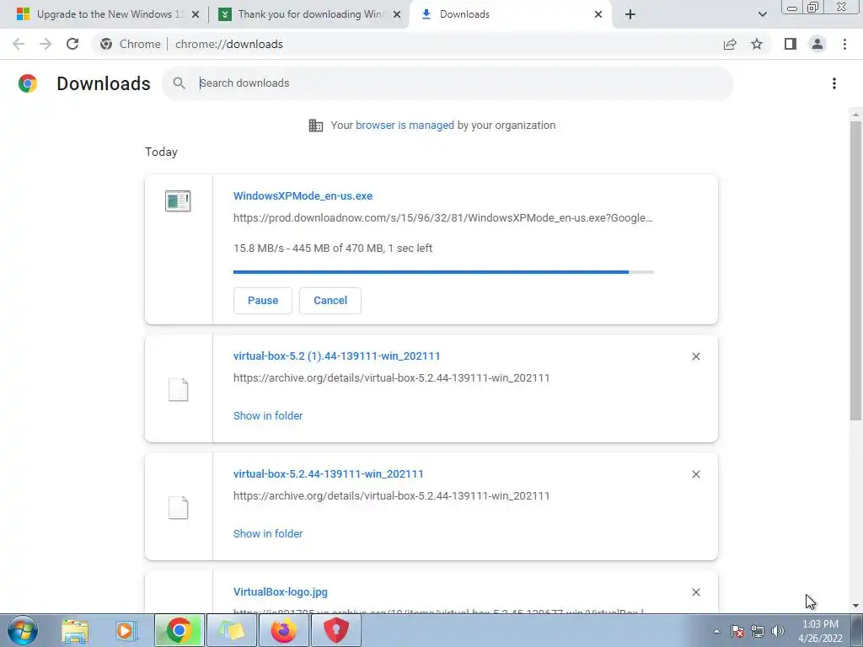
Task: Bookmark this page with the star icon
Action: pos(757,44)
